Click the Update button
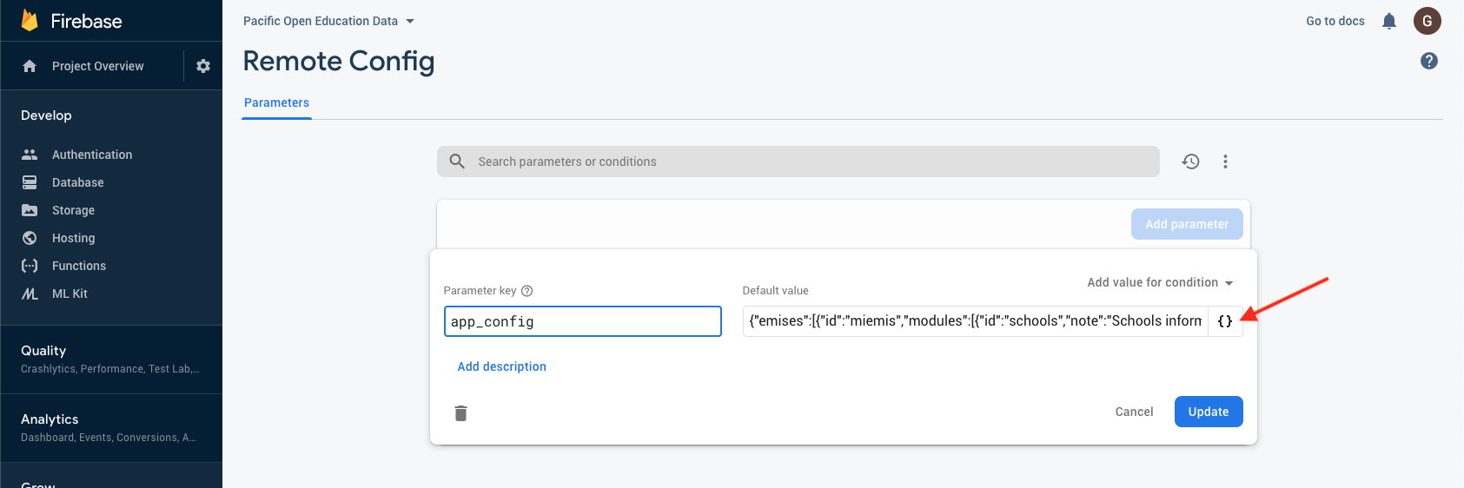Image resolution: width=1464 pixels, height=488 pixels. pos(1208,412)
